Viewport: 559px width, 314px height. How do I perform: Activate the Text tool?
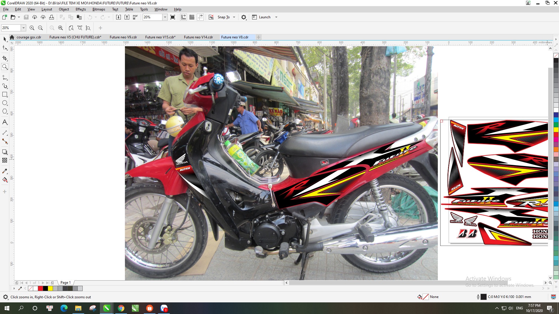pyautogui.click(x=5, y=122)
